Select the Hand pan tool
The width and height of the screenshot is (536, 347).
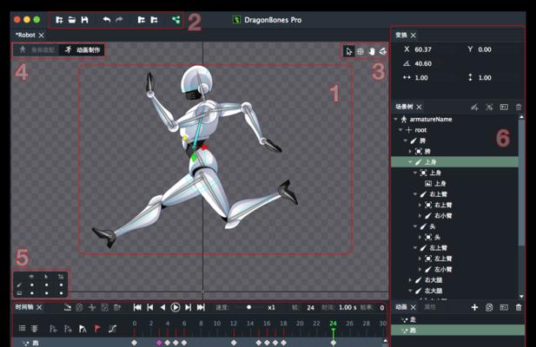372,51
